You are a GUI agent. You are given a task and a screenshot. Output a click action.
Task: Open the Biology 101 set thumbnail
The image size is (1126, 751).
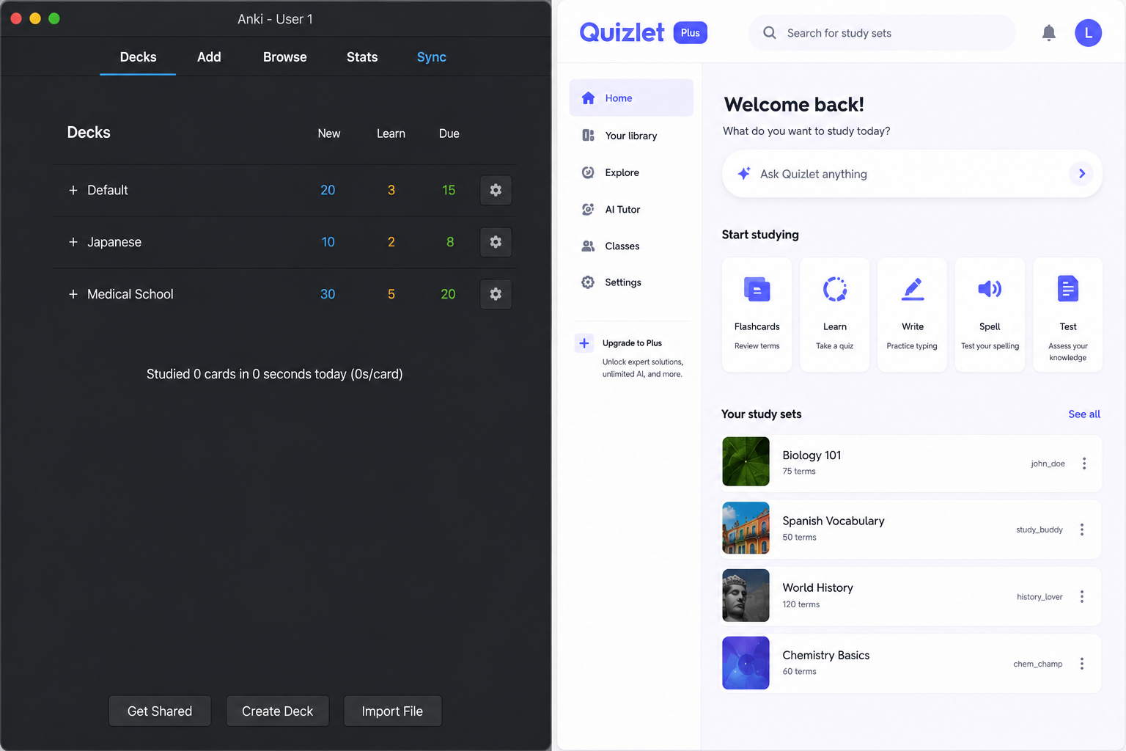(x=746, y=461)
